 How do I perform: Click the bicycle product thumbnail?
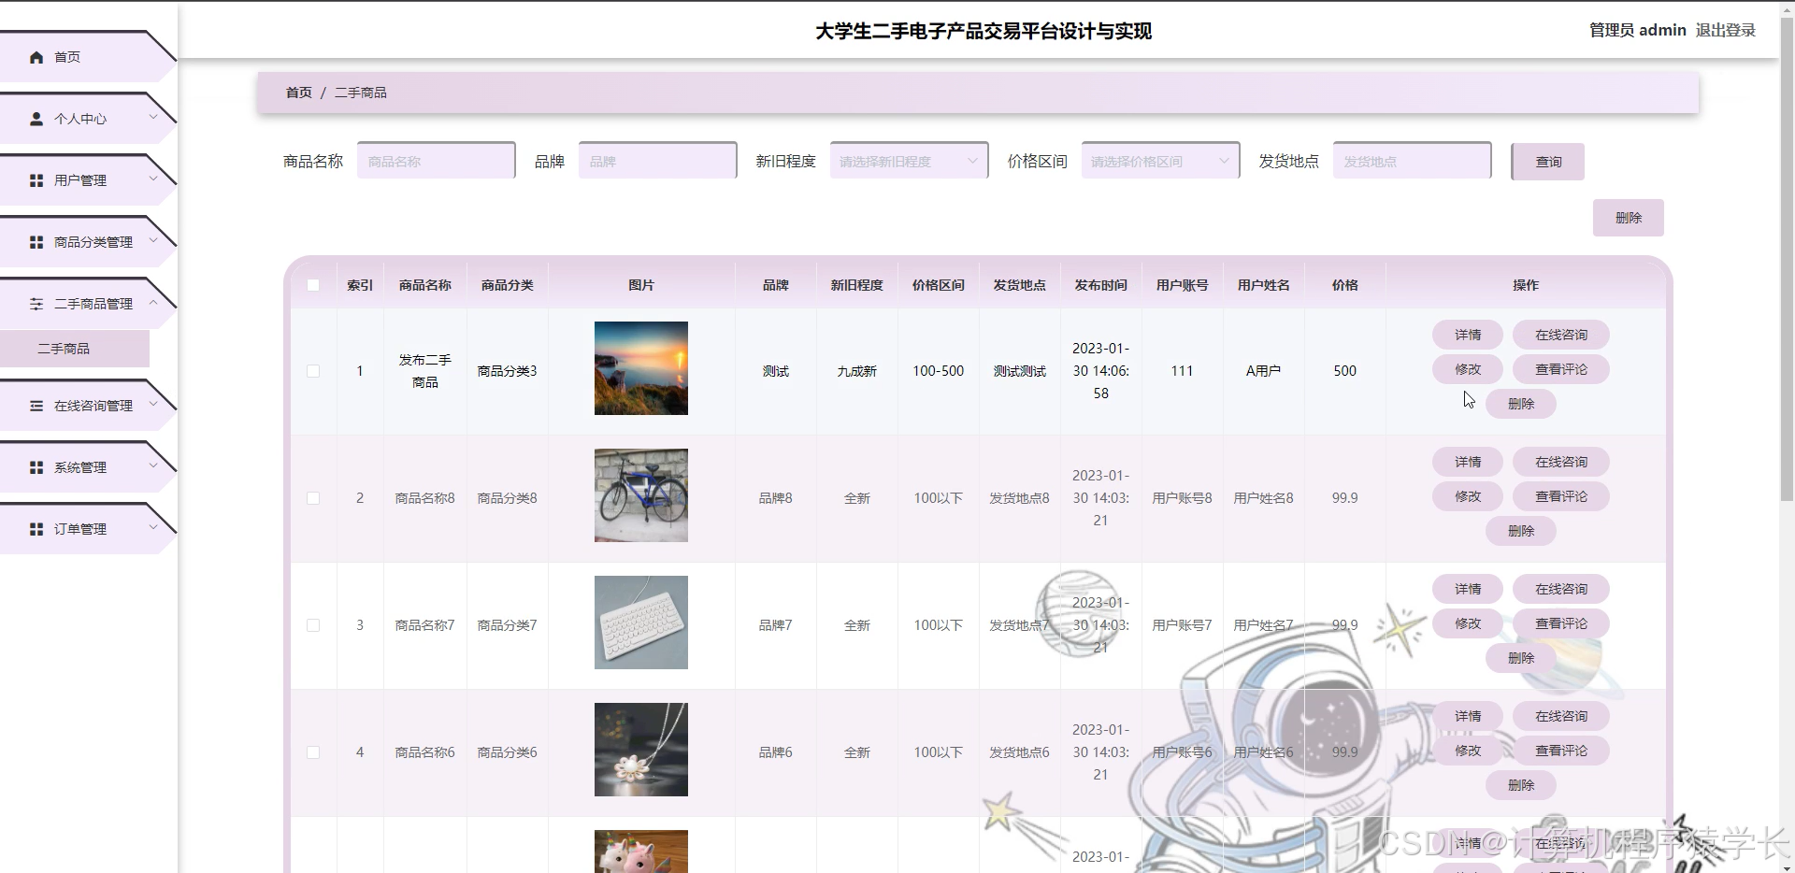(x=640, y=495)
